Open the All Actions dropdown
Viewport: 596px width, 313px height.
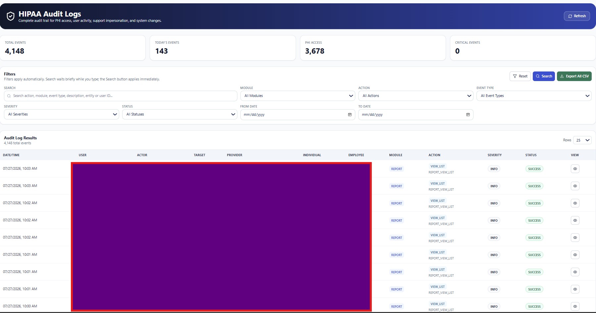tap(416, 96)
